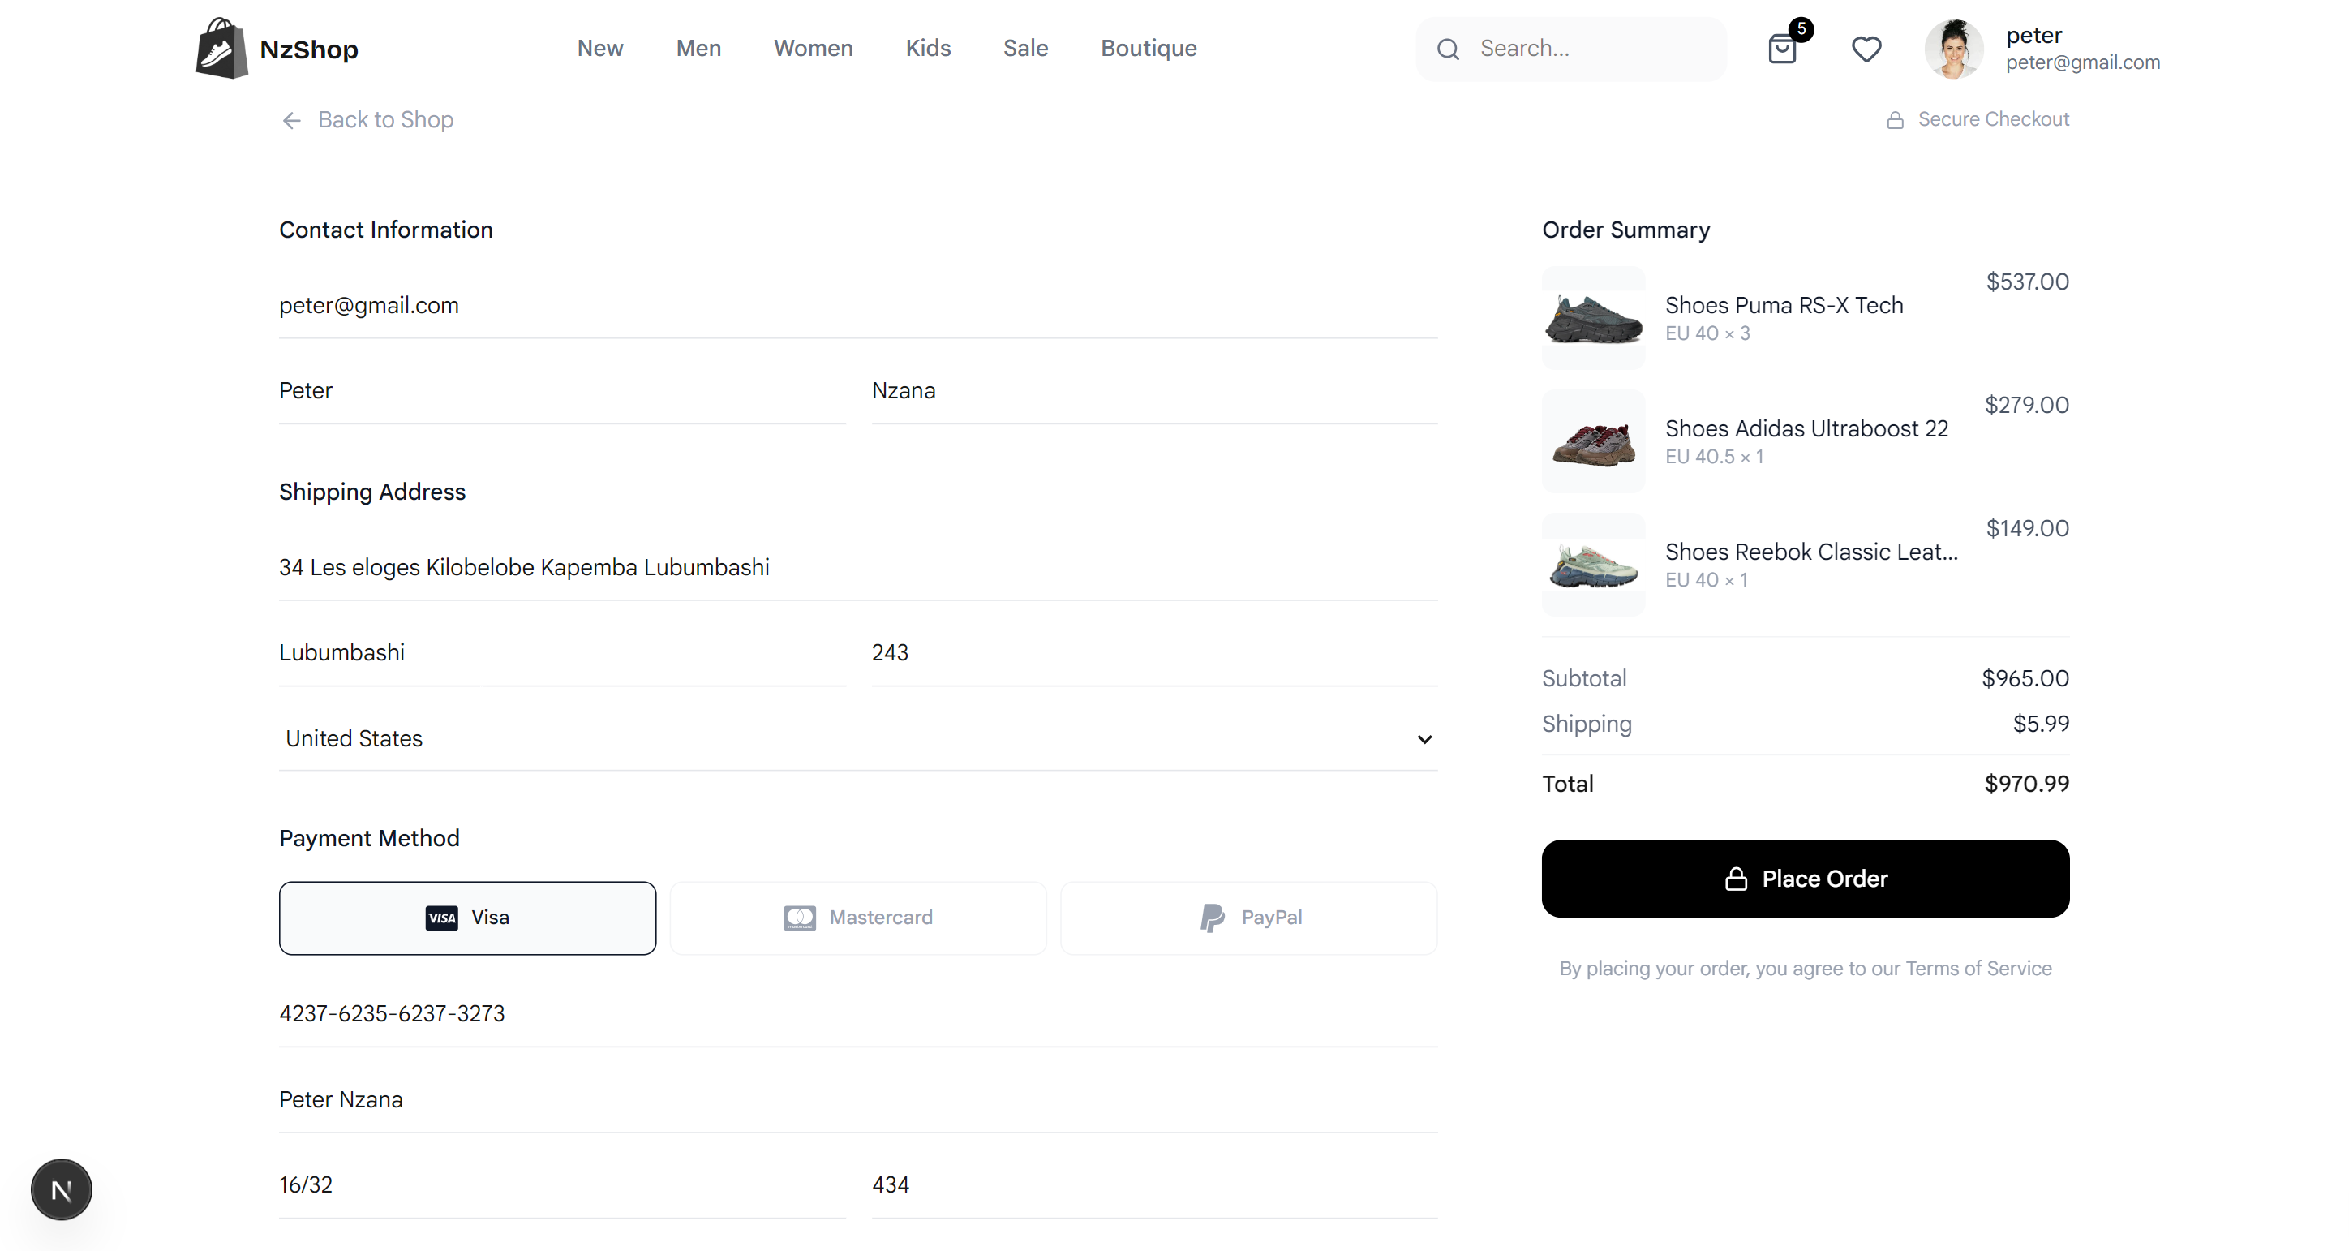
Task: Click the search magnifier icon
Action: [1448, 49]
